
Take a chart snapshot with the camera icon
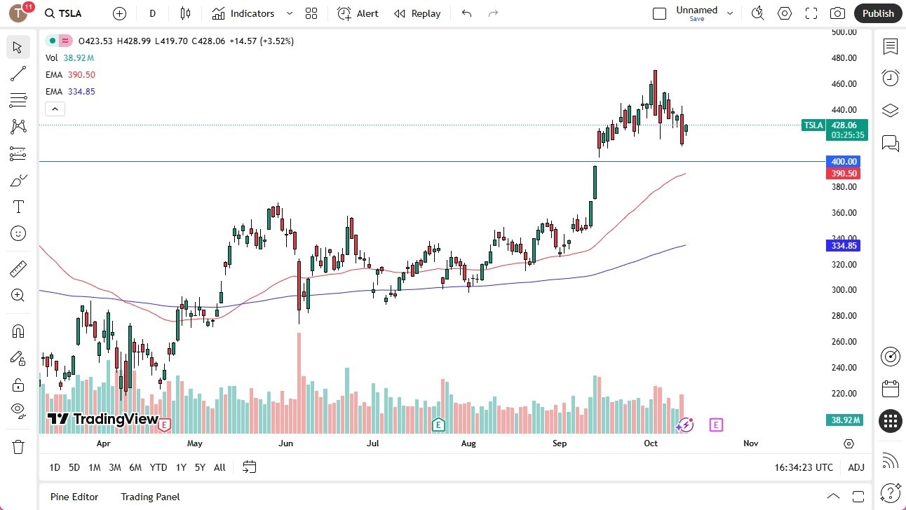[x=837, y=13]
